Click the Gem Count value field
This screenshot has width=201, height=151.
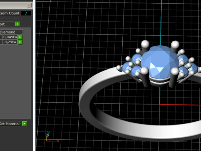26,13
